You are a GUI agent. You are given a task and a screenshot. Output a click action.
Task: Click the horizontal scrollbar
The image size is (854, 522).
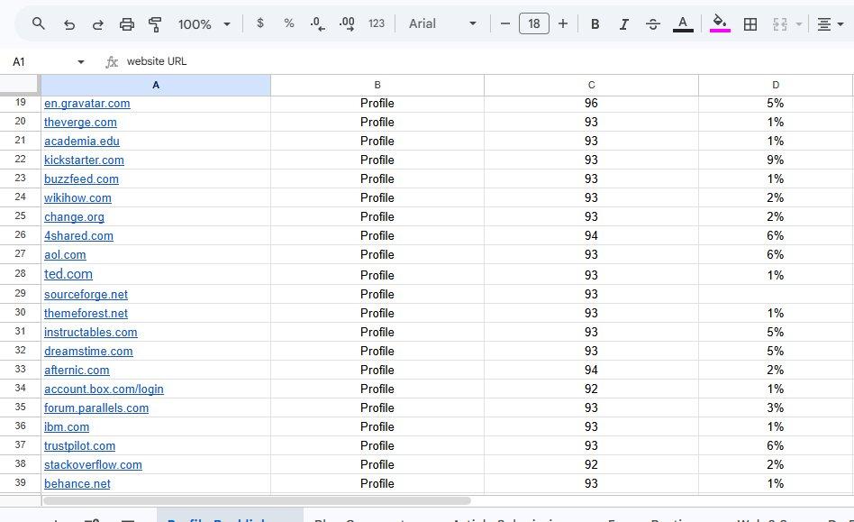tap(257, 500)
